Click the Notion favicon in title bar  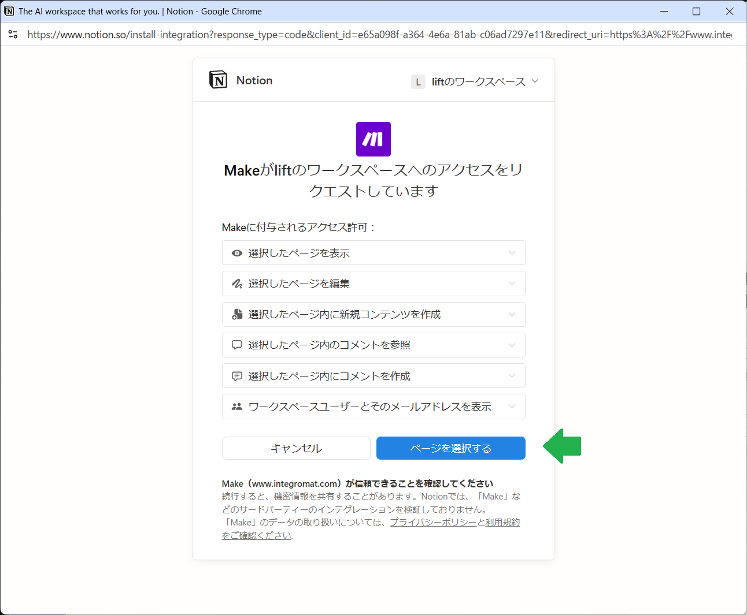[x=9, y=11]
